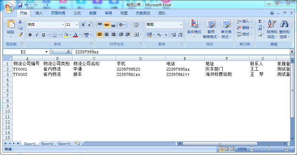Image resolution: width=297 pixels, height=155 pixels.
Task: Apply the accounting number format
Action: click(149, 35)
